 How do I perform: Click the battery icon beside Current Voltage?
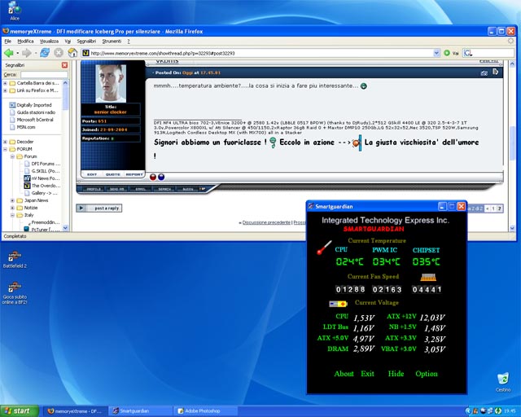click(338, 304)
